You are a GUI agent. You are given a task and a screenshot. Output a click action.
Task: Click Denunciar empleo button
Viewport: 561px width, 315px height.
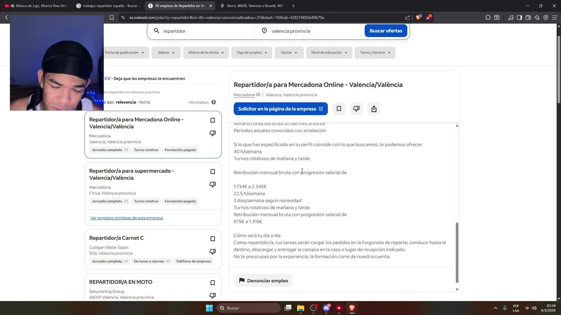coord(263,280)
